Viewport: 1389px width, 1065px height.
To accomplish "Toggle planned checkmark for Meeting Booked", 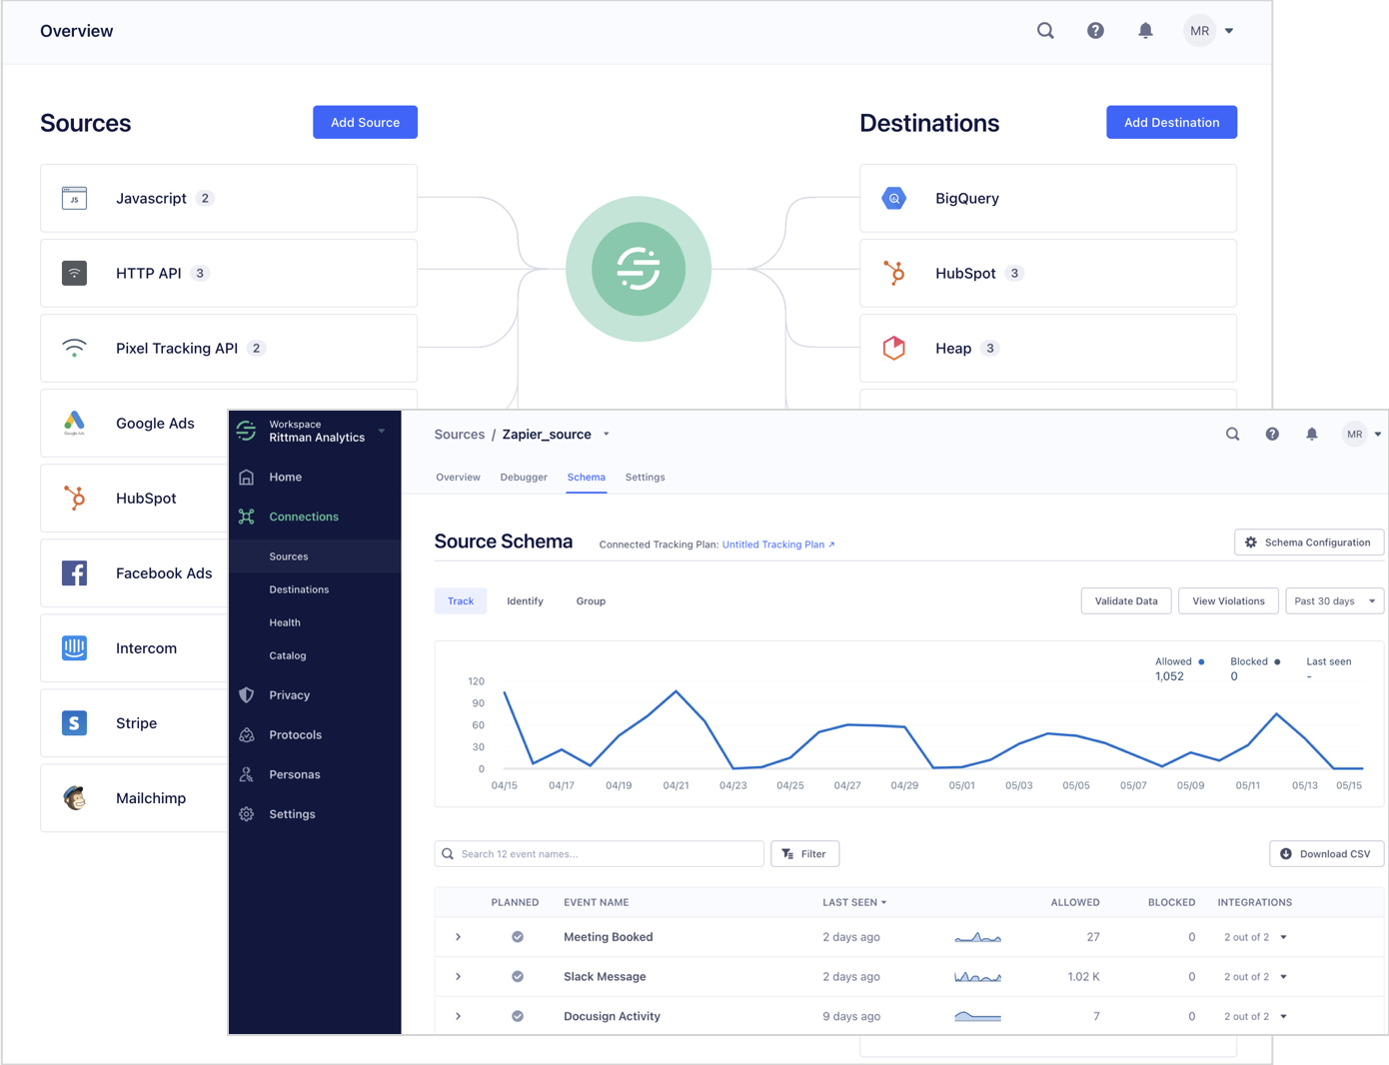I will [x=518, y=937].
